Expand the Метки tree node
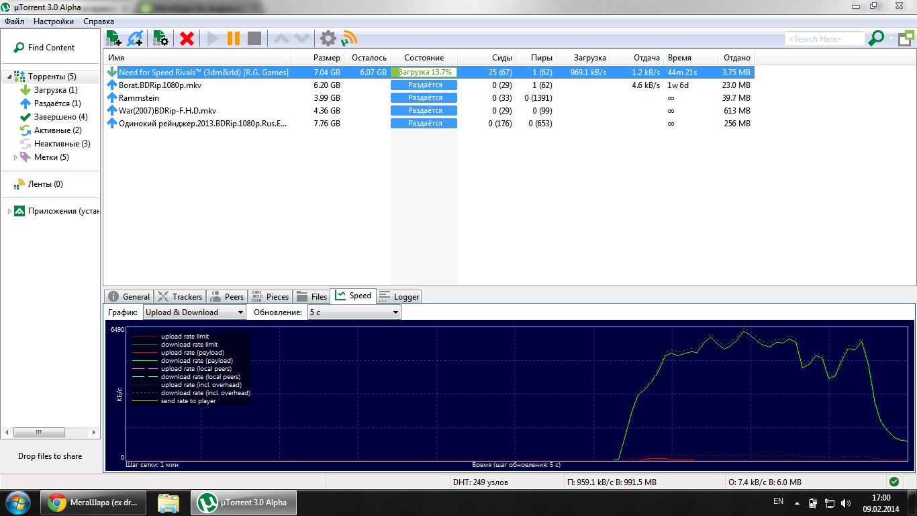Image resolution: width=917 pixels, height=516 pixels. point(16,157)
